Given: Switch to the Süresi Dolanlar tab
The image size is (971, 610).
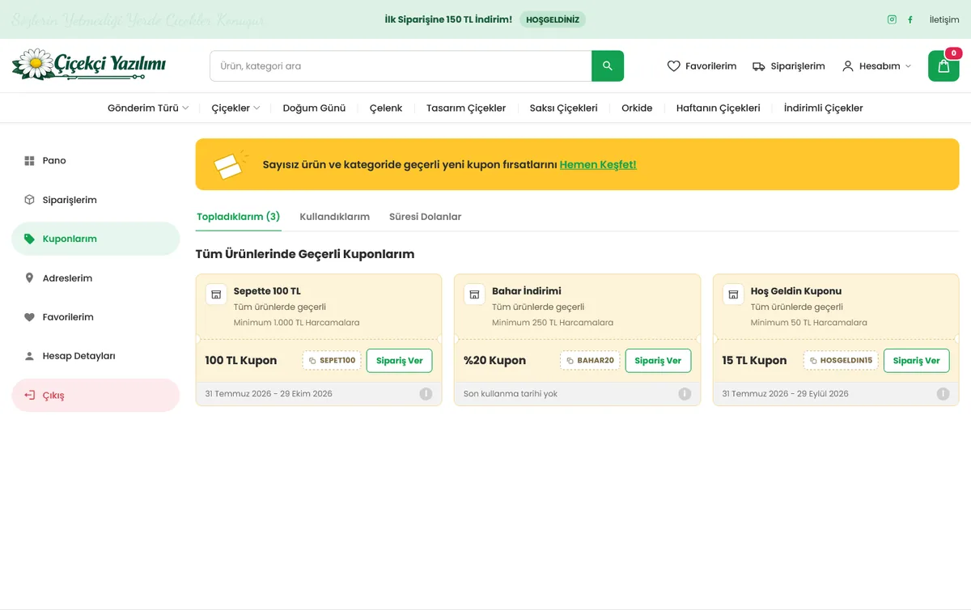Looking at the screenshot, I should [x=425, y=217].
